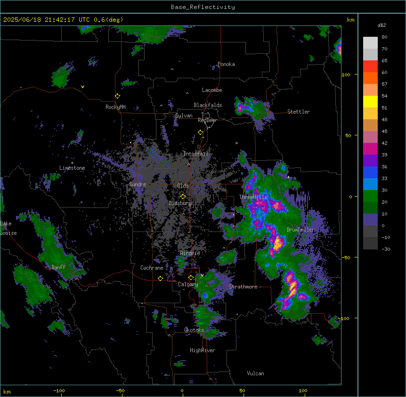Click the Lake Louise label

click(x=8, y=228)
